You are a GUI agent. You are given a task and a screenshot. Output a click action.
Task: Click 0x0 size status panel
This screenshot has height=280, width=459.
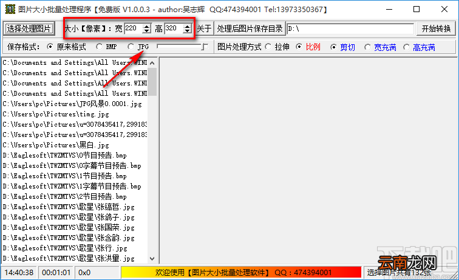point(97,272)
